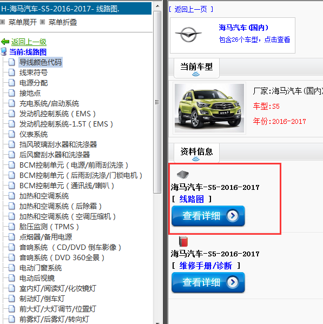Select the 资料信息 tab
The image size is (323, 324).
[196, 153]
